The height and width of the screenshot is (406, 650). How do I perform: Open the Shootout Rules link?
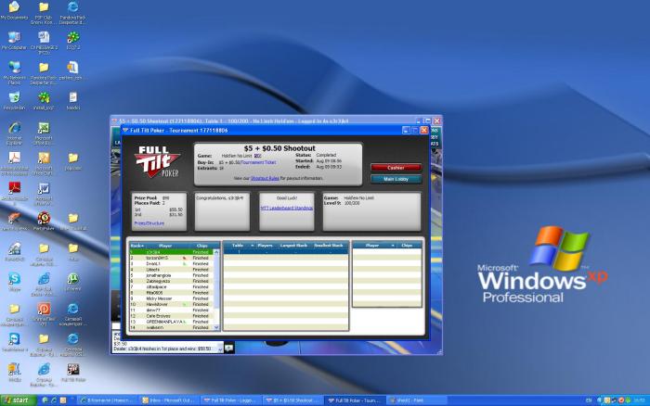pyautogui.click(x=265, y=178)
